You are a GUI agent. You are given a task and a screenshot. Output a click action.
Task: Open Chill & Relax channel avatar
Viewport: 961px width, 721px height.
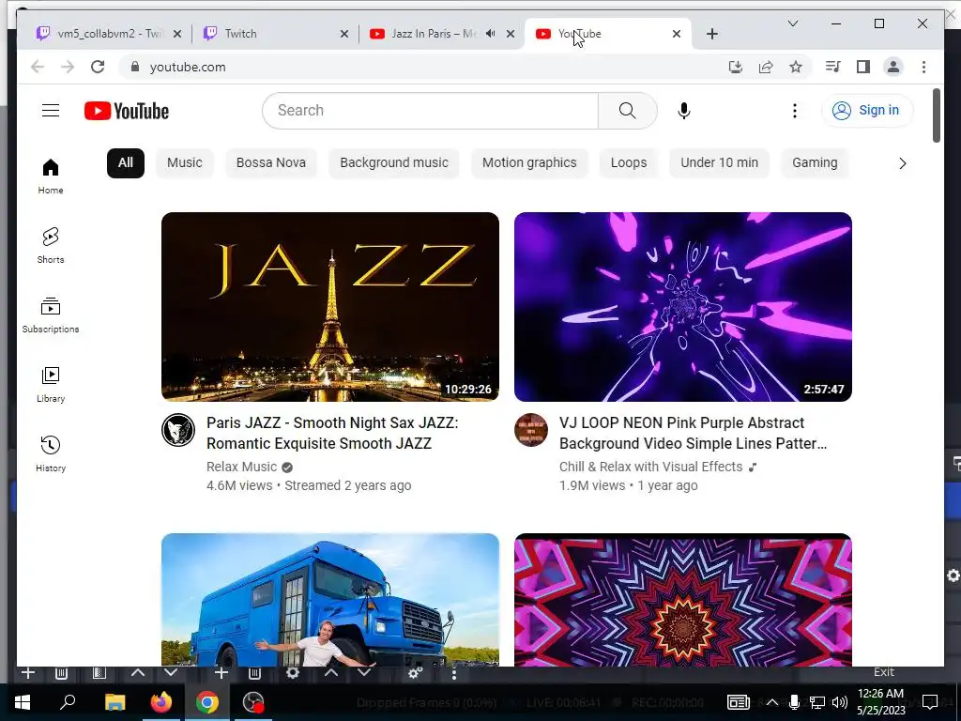[x=531, y=430]
